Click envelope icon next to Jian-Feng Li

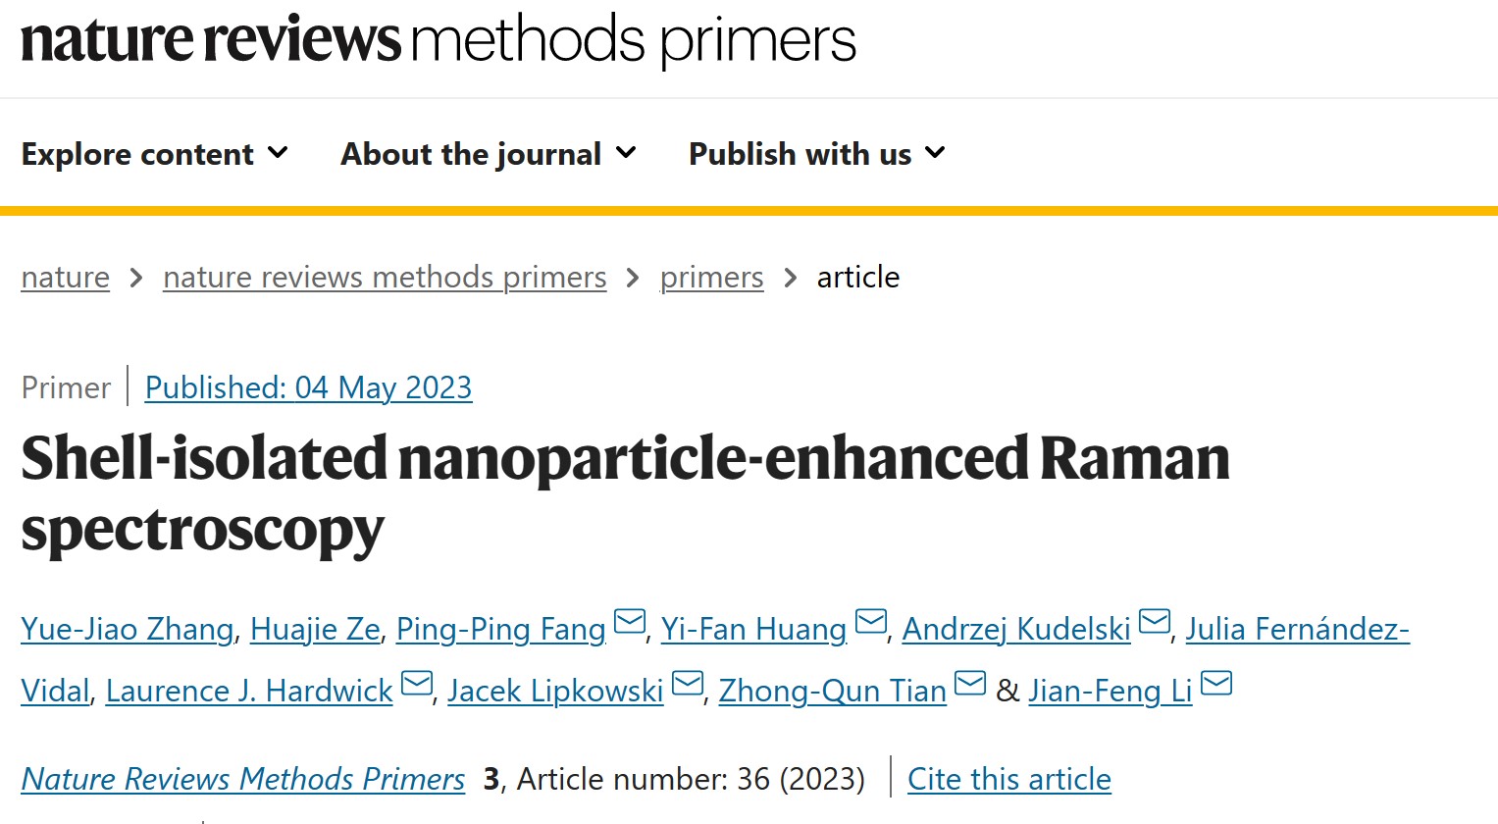coord(1216,684)
